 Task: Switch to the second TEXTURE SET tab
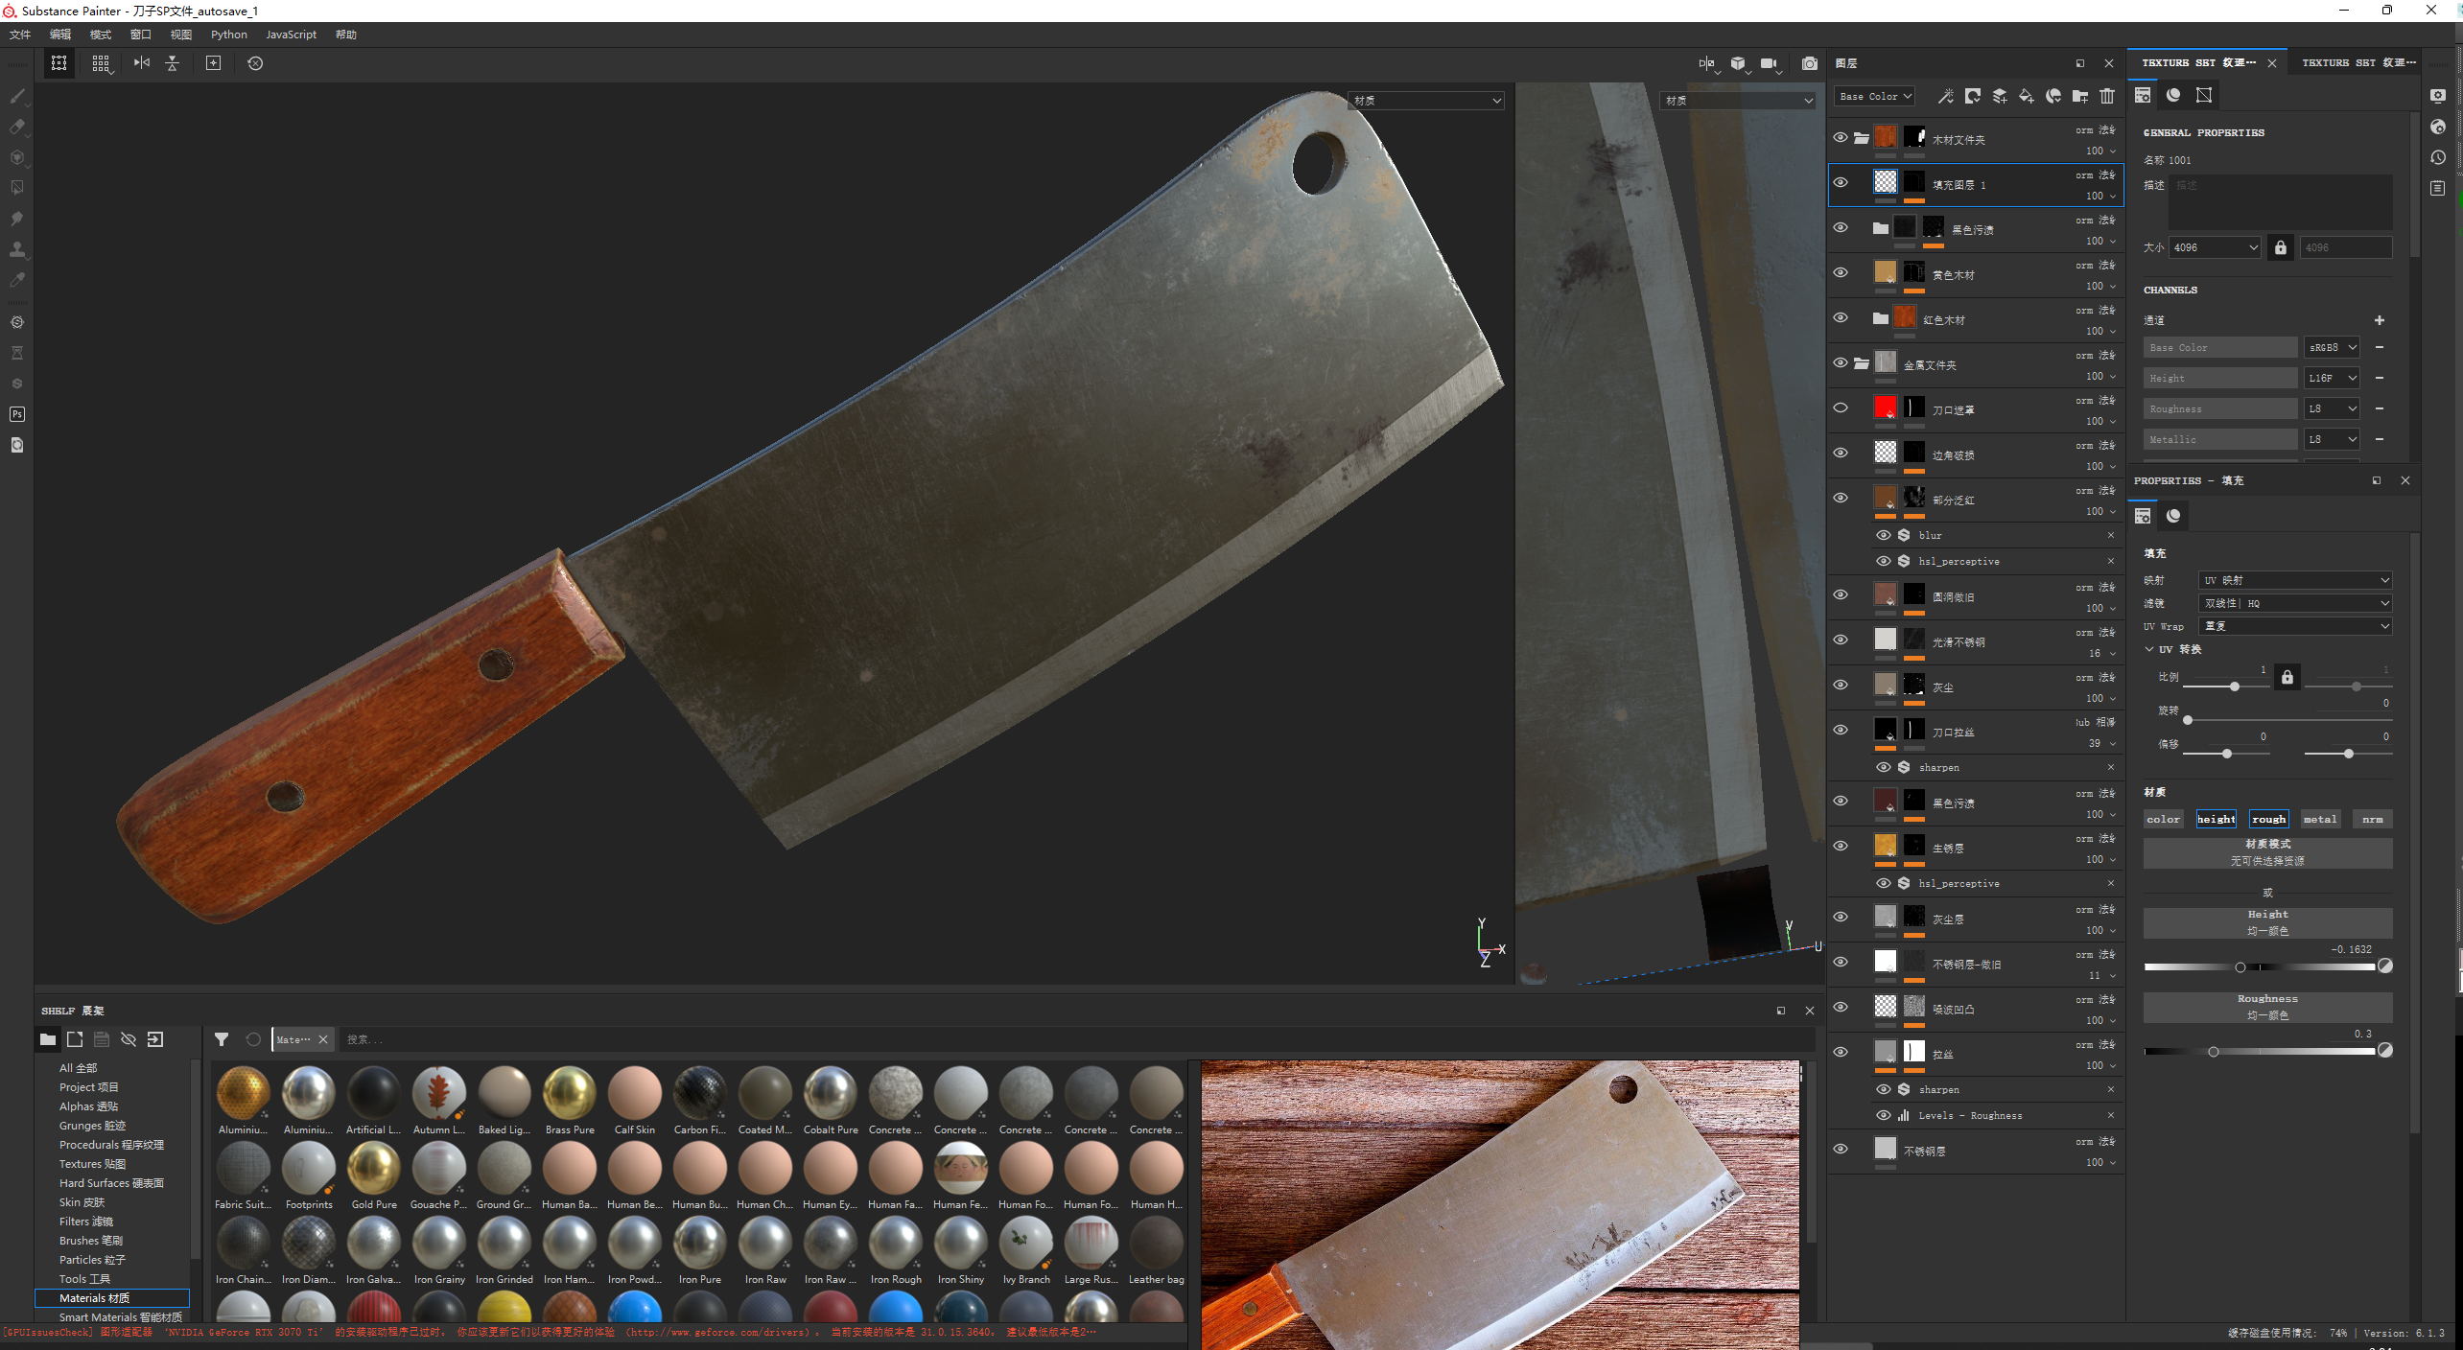[x=2357, y=63]
